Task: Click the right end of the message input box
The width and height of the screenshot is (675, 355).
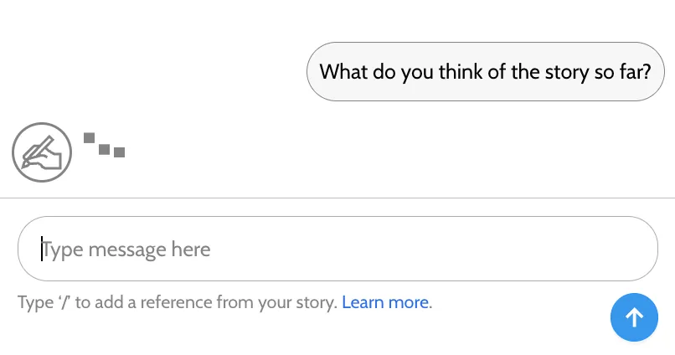Action: [636, 249]
